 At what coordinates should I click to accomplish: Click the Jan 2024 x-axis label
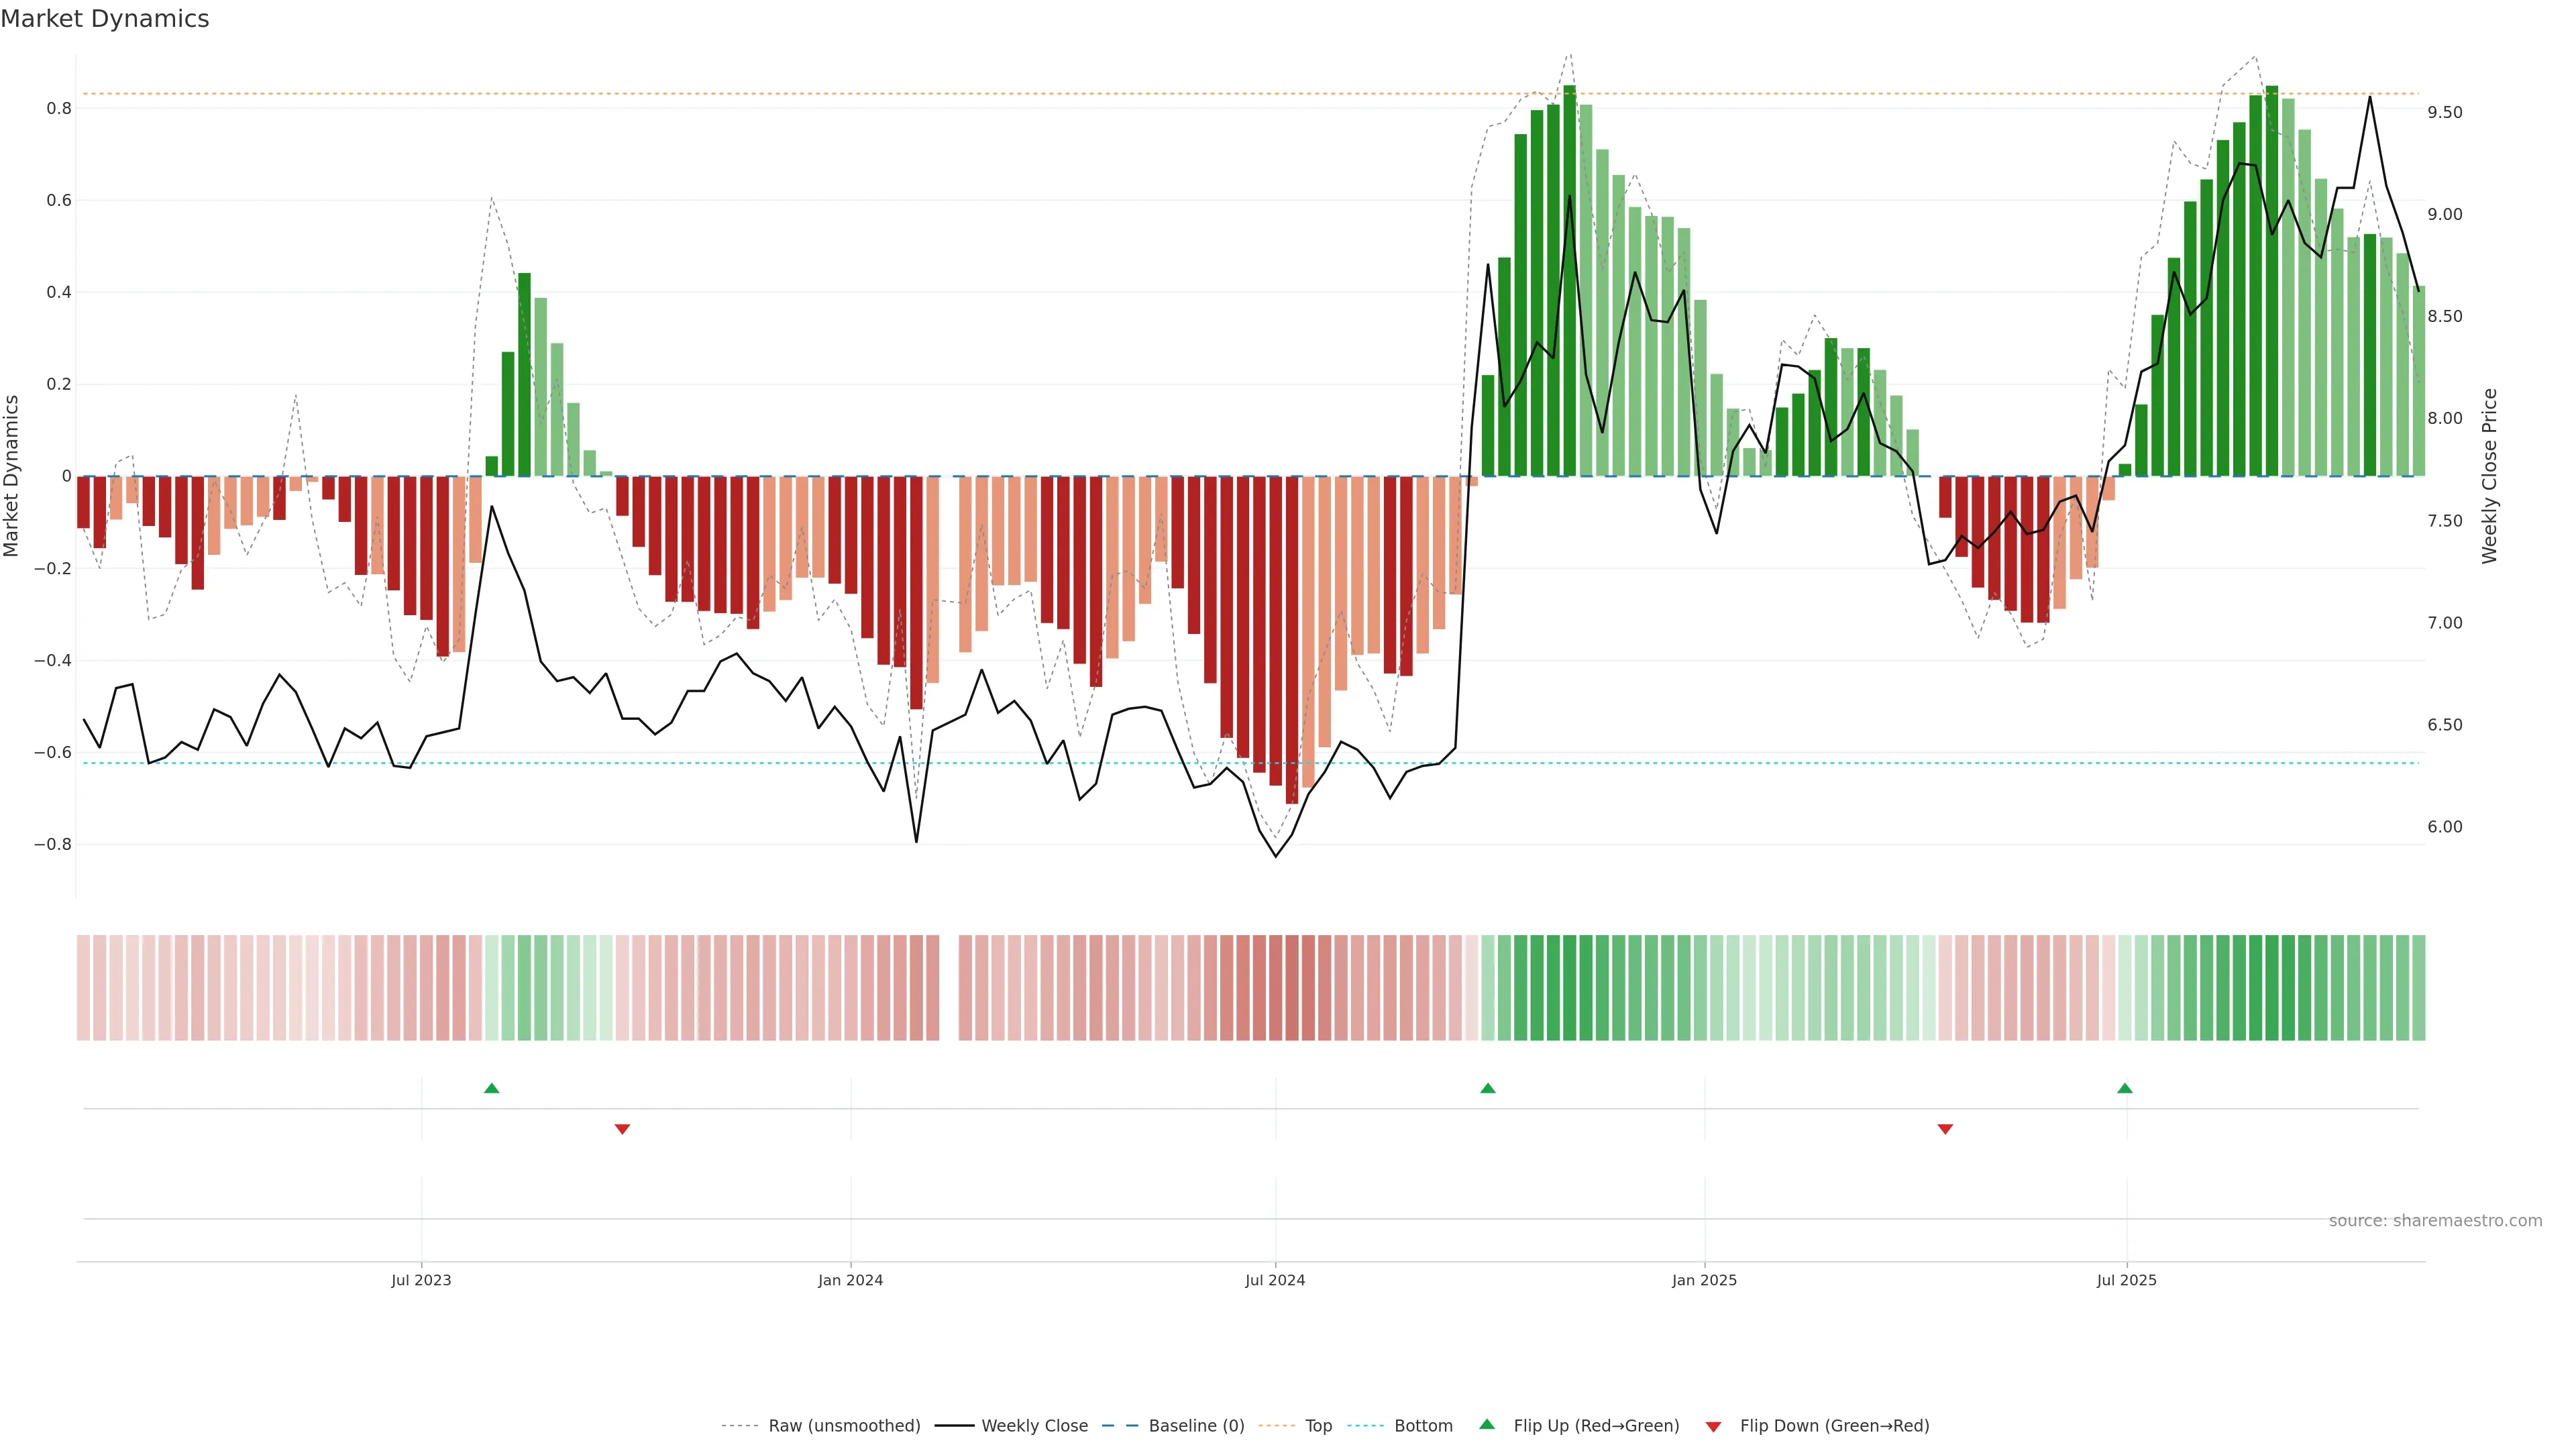point(850,1280)
